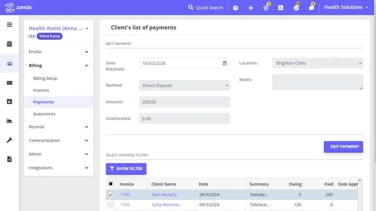
Task: Open the Method Direct Deposit dropdown
Action: 185,86
